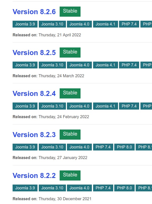This screenshot has height=204, width=152.
Task: Select Joomla 4.0 tag under Version 8.2.5
Action: (x=79, y=65)
